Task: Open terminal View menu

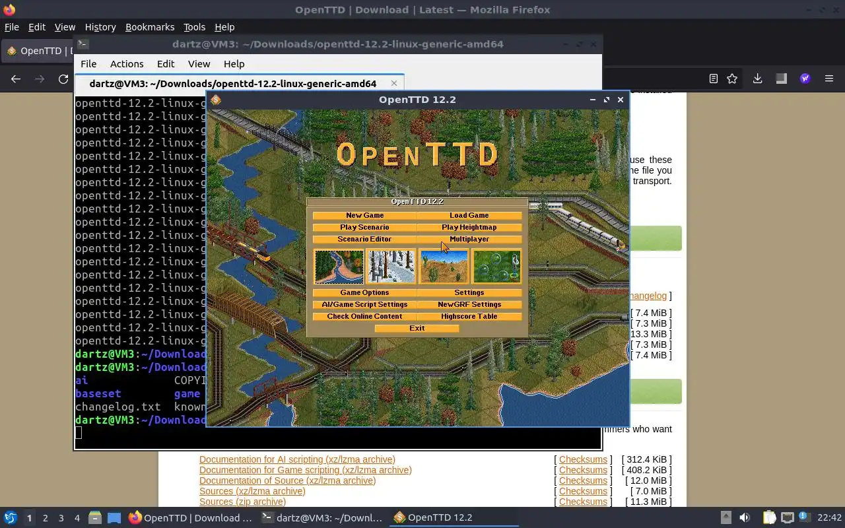Action: pos(199,64)
